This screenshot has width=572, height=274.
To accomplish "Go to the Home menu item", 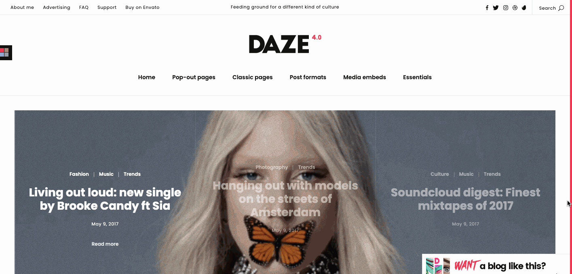I will [147, 77].
